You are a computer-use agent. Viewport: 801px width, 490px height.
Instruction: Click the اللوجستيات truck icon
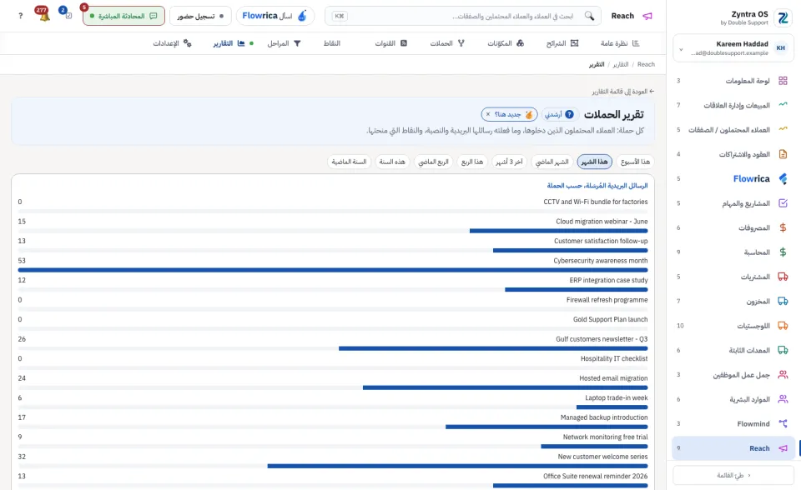783,326
